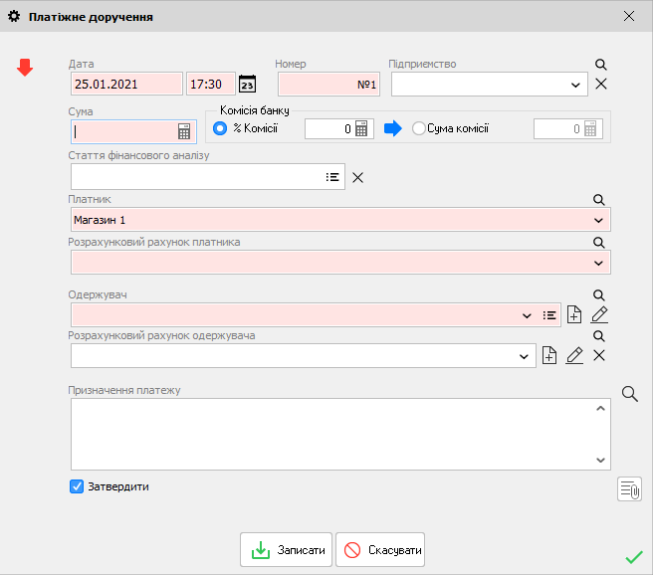Add new Одержувач with plus document icon
This screenshot has height=575, width=653.
coord(574,315)
